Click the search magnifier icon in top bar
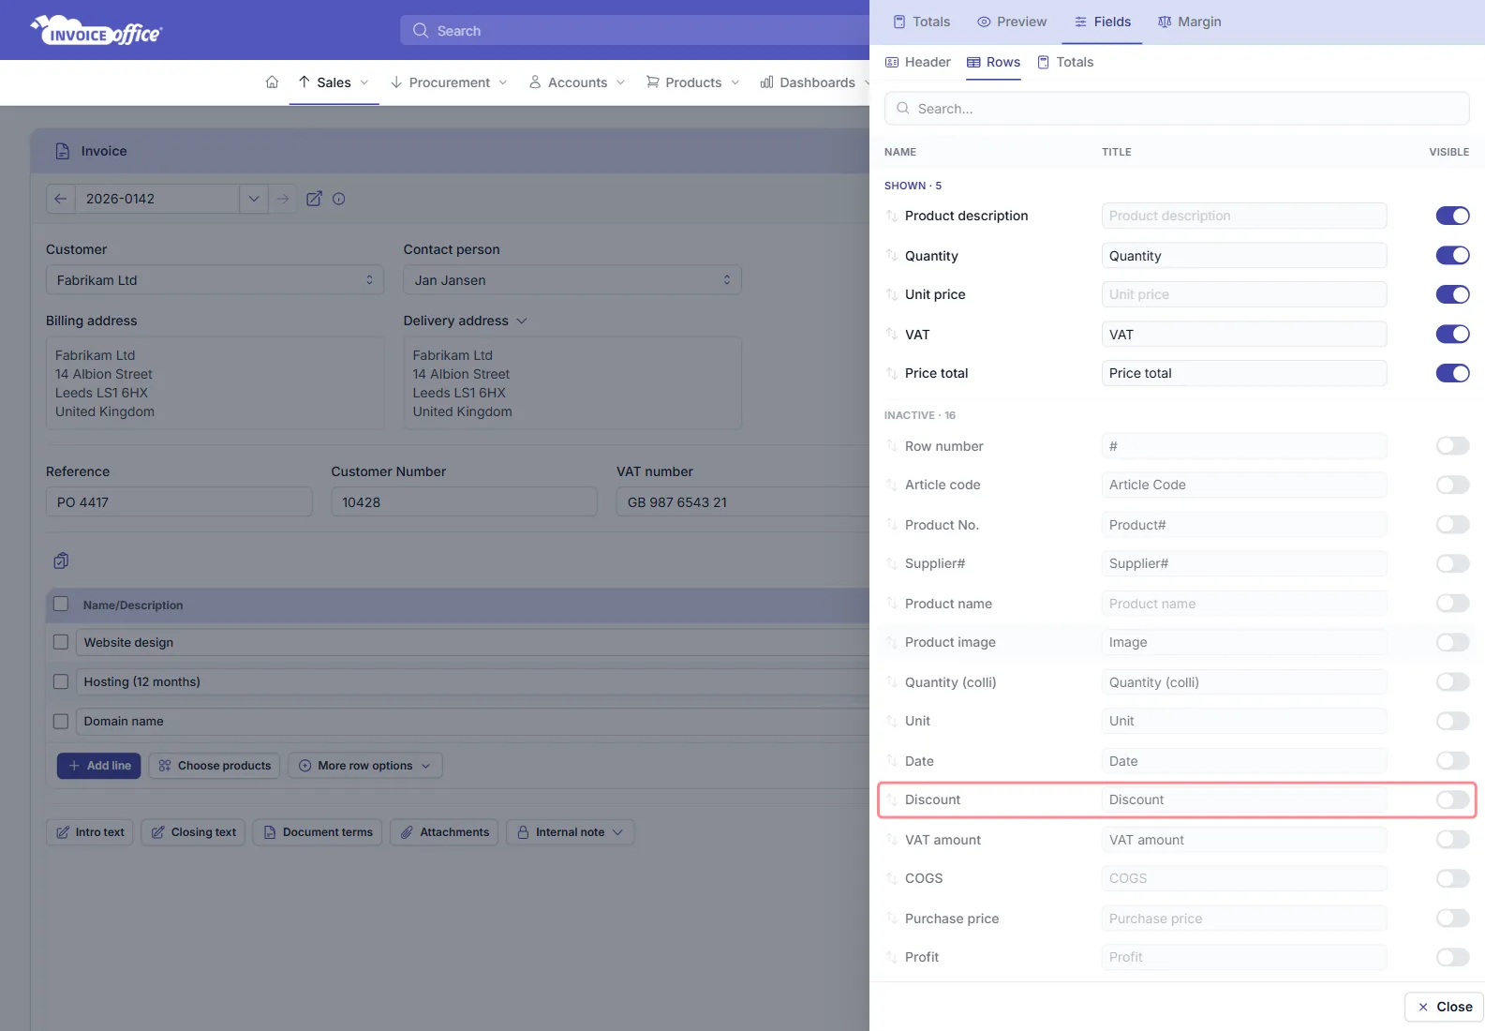 pyautogui.click(x=421, y=31)
